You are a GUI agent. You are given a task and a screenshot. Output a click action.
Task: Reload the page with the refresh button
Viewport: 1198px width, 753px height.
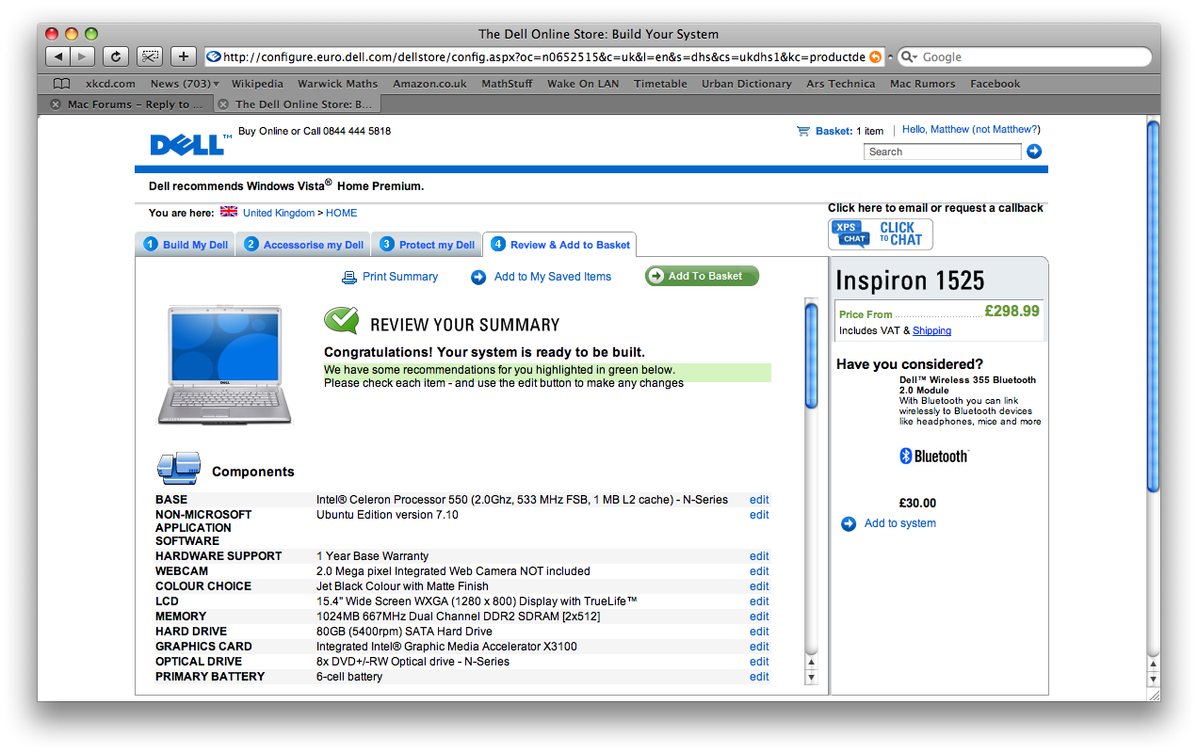pos(116,56)
